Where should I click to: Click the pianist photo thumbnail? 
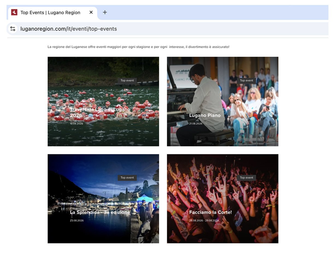point(222,101)
